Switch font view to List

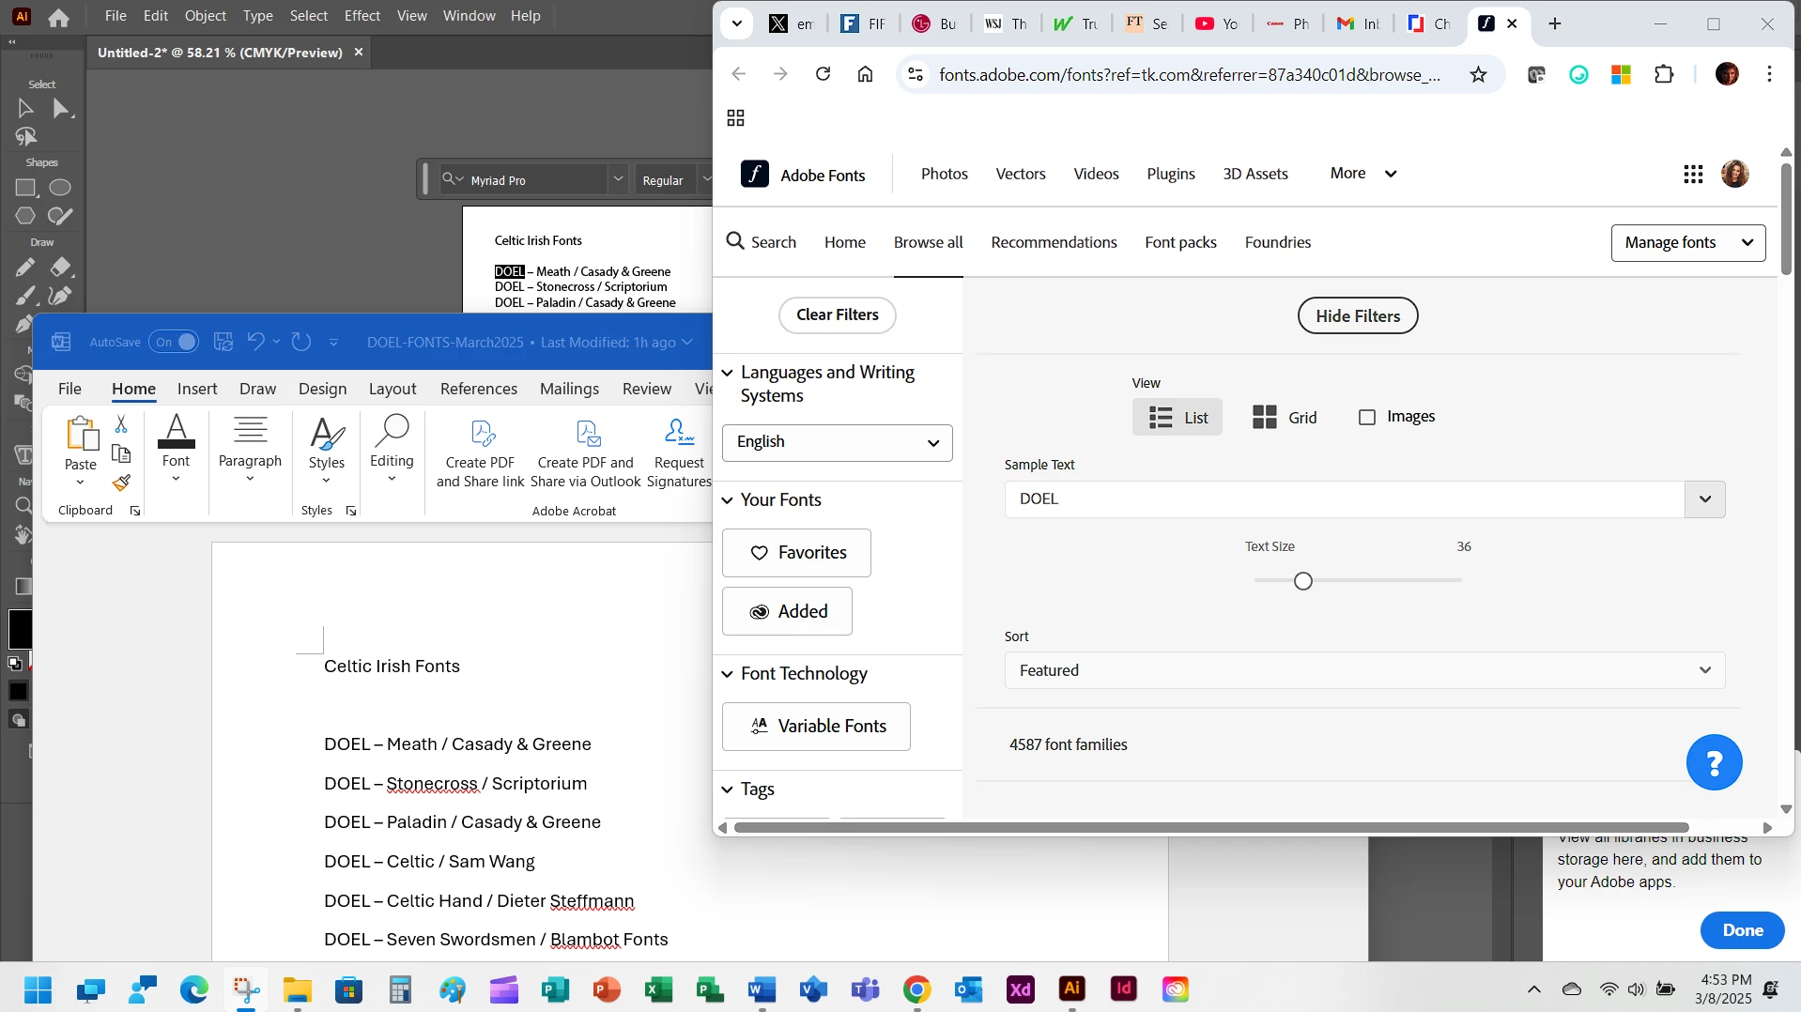click(1178, 418)
